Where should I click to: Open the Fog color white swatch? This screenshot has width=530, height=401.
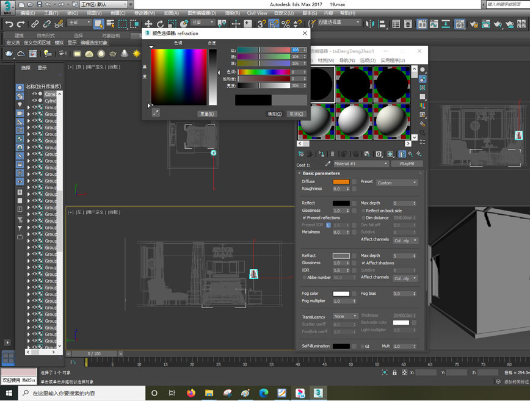pyautogui.click(x=341, y=294)
